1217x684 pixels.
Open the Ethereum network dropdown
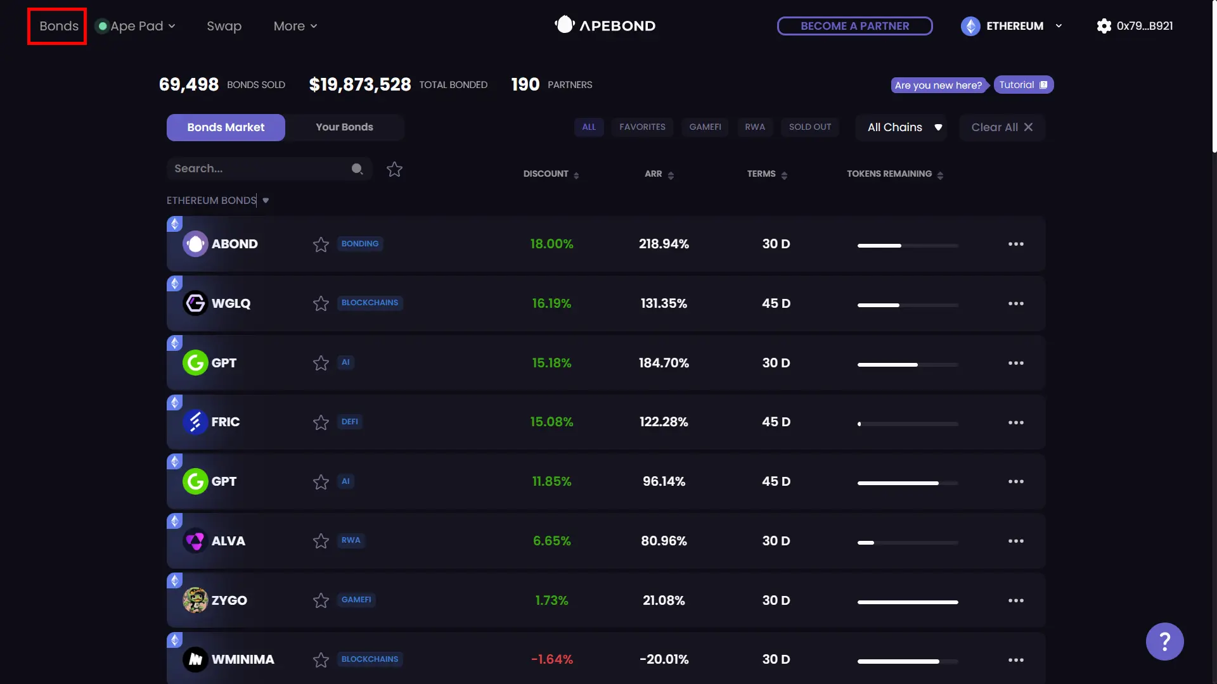tap(1012, 26)
